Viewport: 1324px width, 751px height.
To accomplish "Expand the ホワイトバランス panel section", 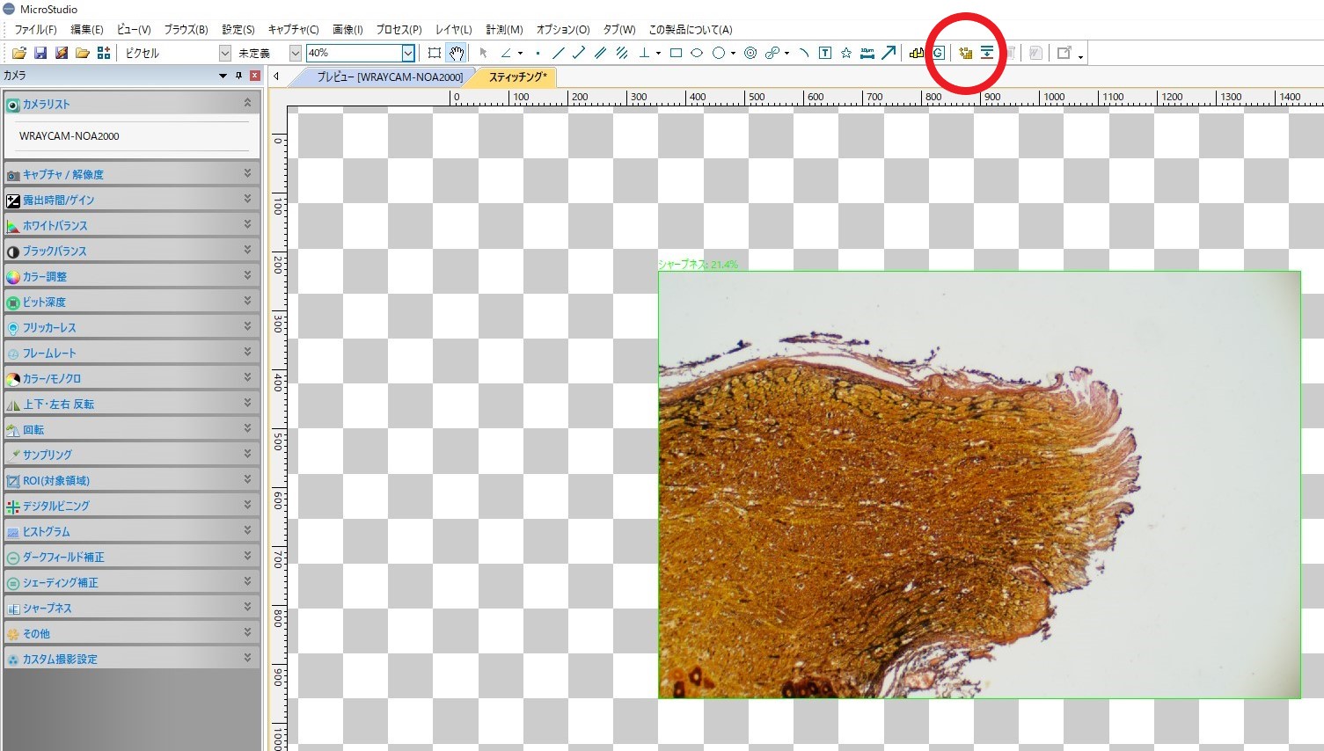I will pos(132,225).
